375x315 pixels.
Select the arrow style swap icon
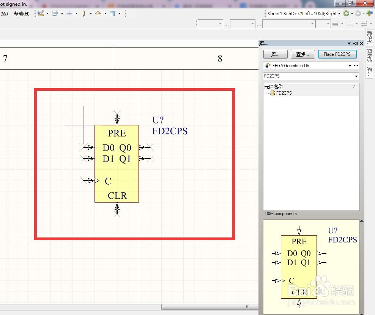coord(364,24)
